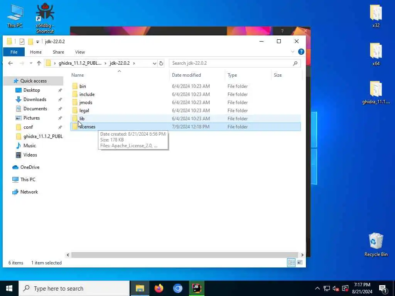Open Explorer Help icon
Image resolution: width=395 pixels, height=296 pixels.
(301, 52)
